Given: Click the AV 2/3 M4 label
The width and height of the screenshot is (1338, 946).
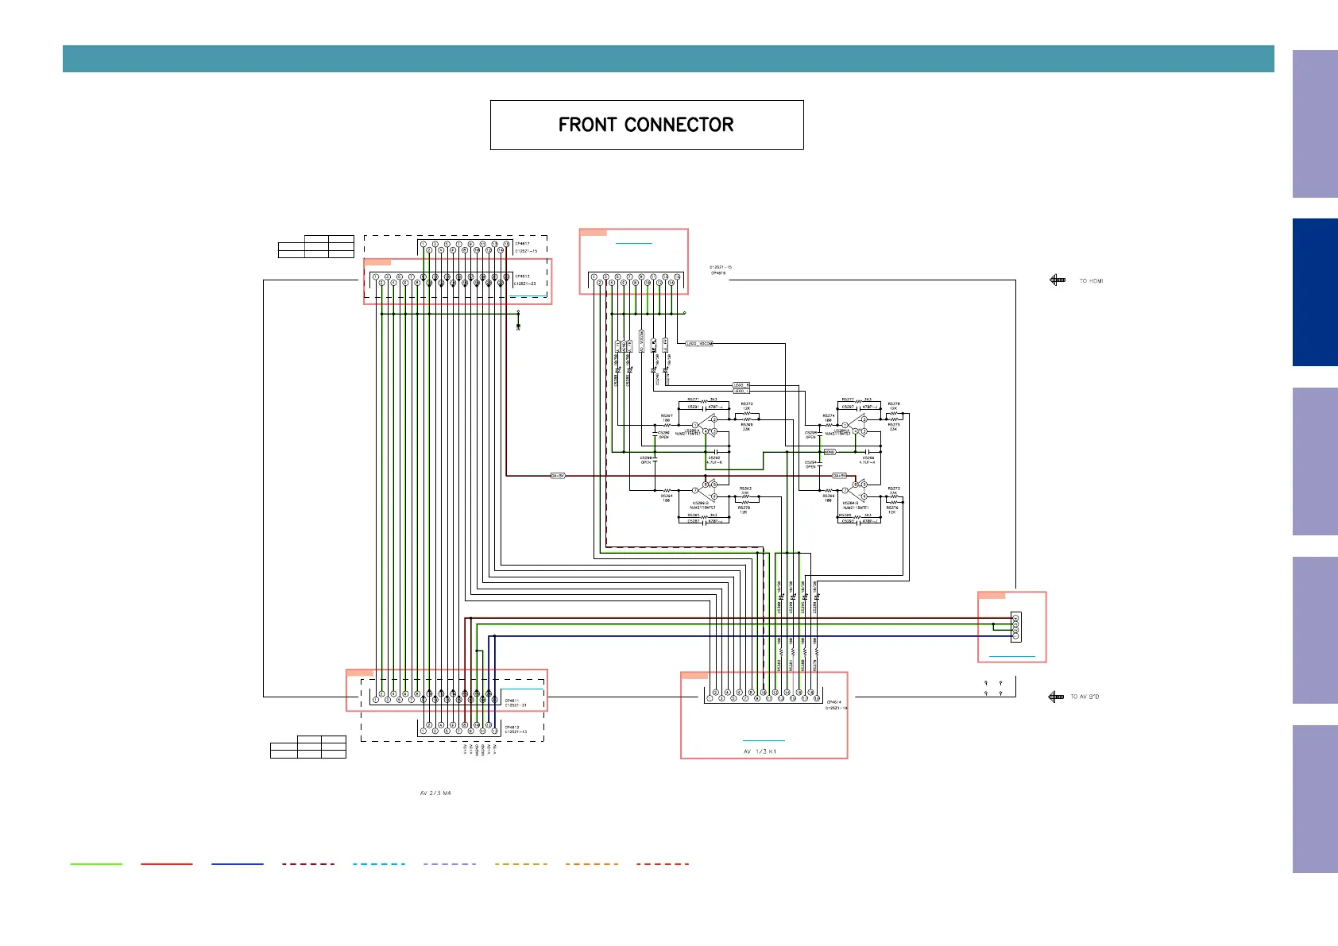Looking at the screenshot, I should pos(435,793).
